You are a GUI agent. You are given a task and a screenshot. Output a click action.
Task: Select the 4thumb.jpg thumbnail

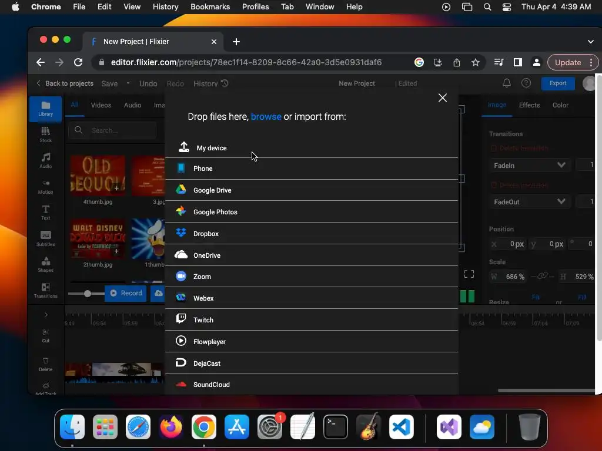(98, 176)
